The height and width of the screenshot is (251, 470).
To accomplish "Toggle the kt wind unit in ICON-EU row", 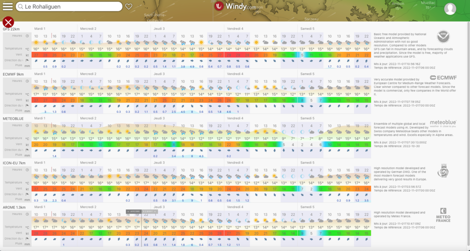I will pyautogui.click(x=27, y=189).
